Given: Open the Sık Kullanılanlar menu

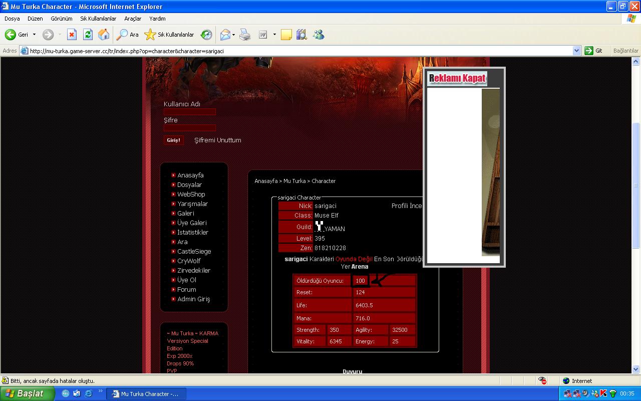Looking at the screenshot, I should coord(98,19).
